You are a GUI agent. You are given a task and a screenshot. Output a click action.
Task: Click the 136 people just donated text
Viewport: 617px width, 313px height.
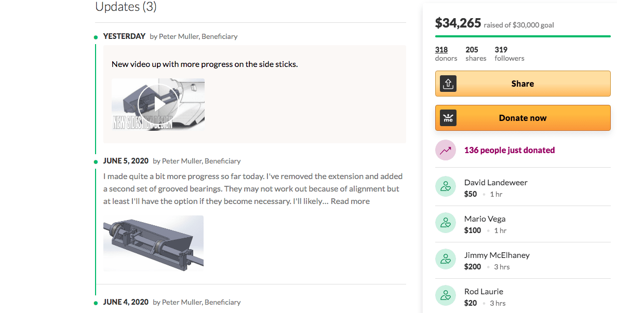(x=509, y=150)
